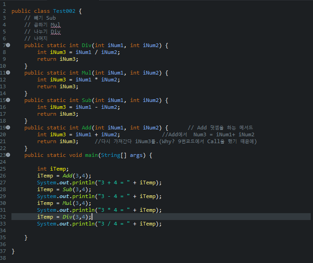Collapse the Sub method fold marker
This screenshot has width=313, height=263.
(8, 100)
